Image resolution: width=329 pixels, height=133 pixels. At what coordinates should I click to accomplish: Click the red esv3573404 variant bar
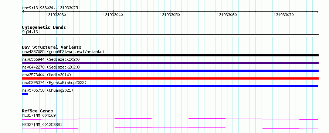(170, 78)
